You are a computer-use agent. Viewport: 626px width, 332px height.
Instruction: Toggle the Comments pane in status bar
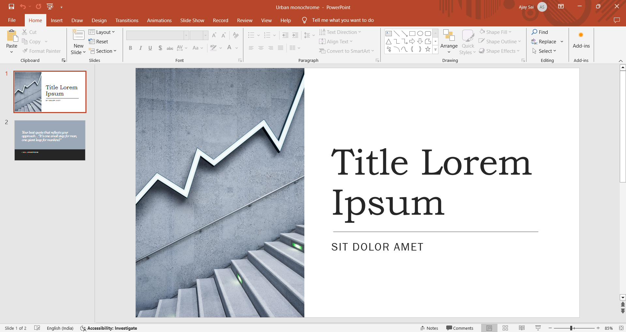click(460, 328)
